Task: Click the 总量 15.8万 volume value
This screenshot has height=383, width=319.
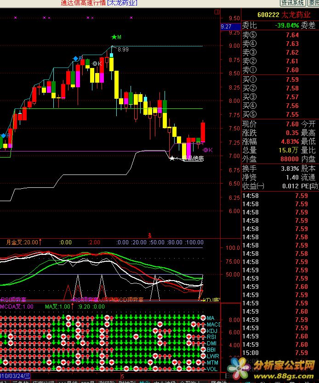Action: pyautogui.click(x=289, y=150)
